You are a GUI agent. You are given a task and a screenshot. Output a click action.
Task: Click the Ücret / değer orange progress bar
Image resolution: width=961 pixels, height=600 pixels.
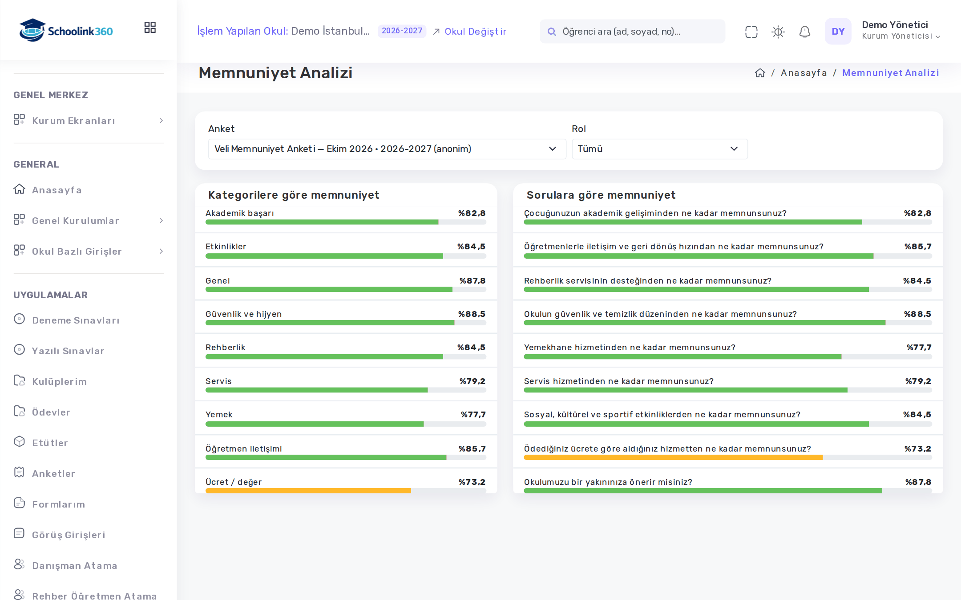(346, 491)
